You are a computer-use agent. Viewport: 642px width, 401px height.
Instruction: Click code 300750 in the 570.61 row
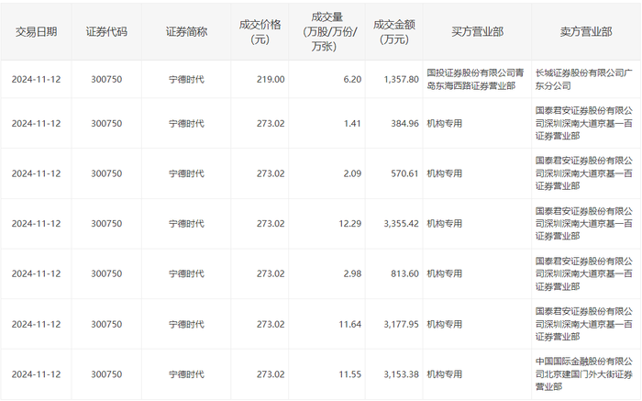[106, 173]
